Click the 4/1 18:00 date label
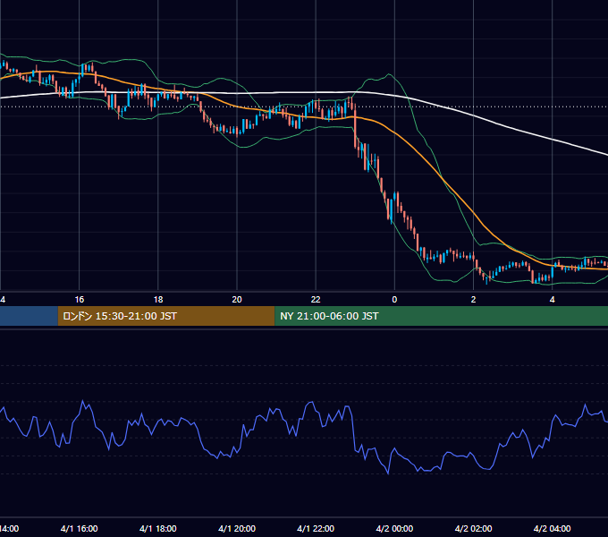 158,528
